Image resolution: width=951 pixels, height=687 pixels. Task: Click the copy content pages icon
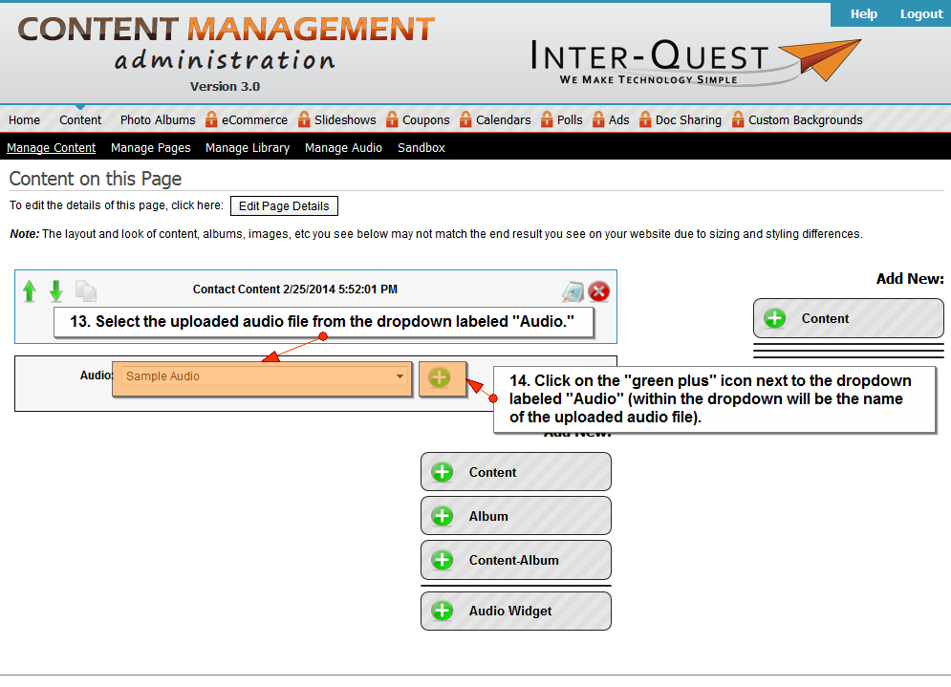click(x=86, y=290)
